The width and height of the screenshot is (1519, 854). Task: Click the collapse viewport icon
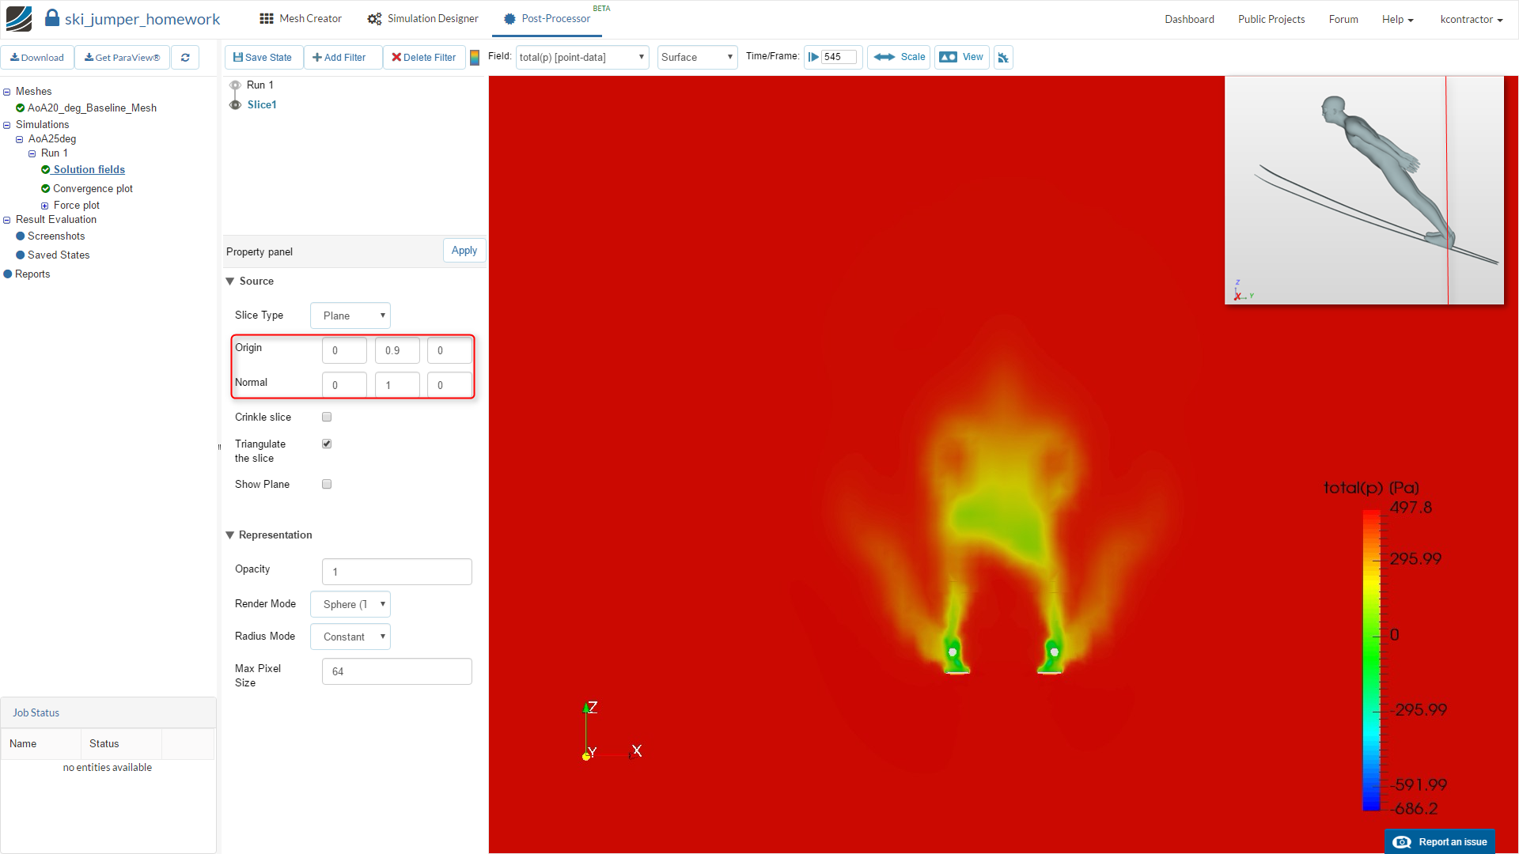point(1003,58)
